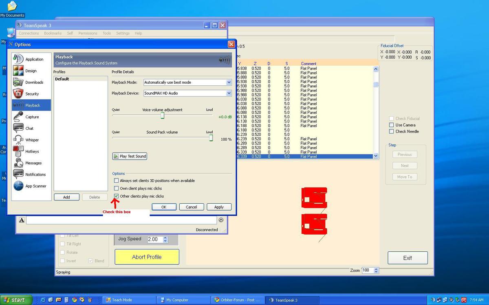Open Connections menu in TeamSpeak
Screen dimensions: 489x305
pyautogui.click(x=29, y=33)
